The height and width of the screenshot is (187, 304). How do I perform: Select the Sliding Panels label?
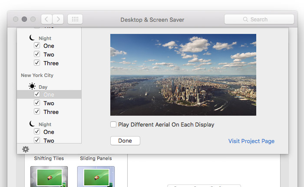[x=96, y=158]
